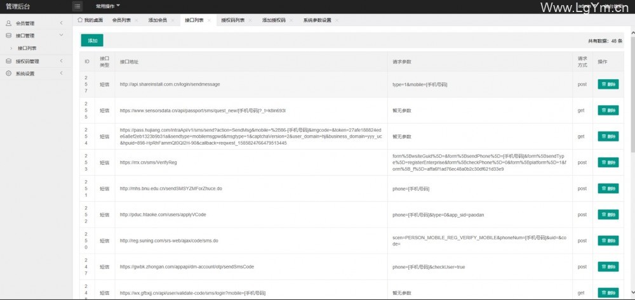Close the 会员列表 tab
Image resolution: width=635 pixels, height=300 pixels.
coord(137,20)
